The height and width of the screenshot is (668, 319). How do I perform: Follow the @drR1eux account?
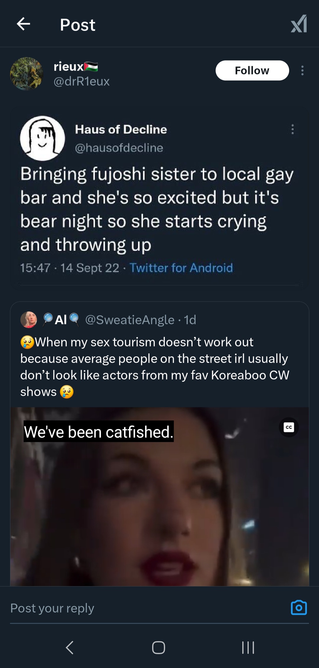click(x=252, y=71)
